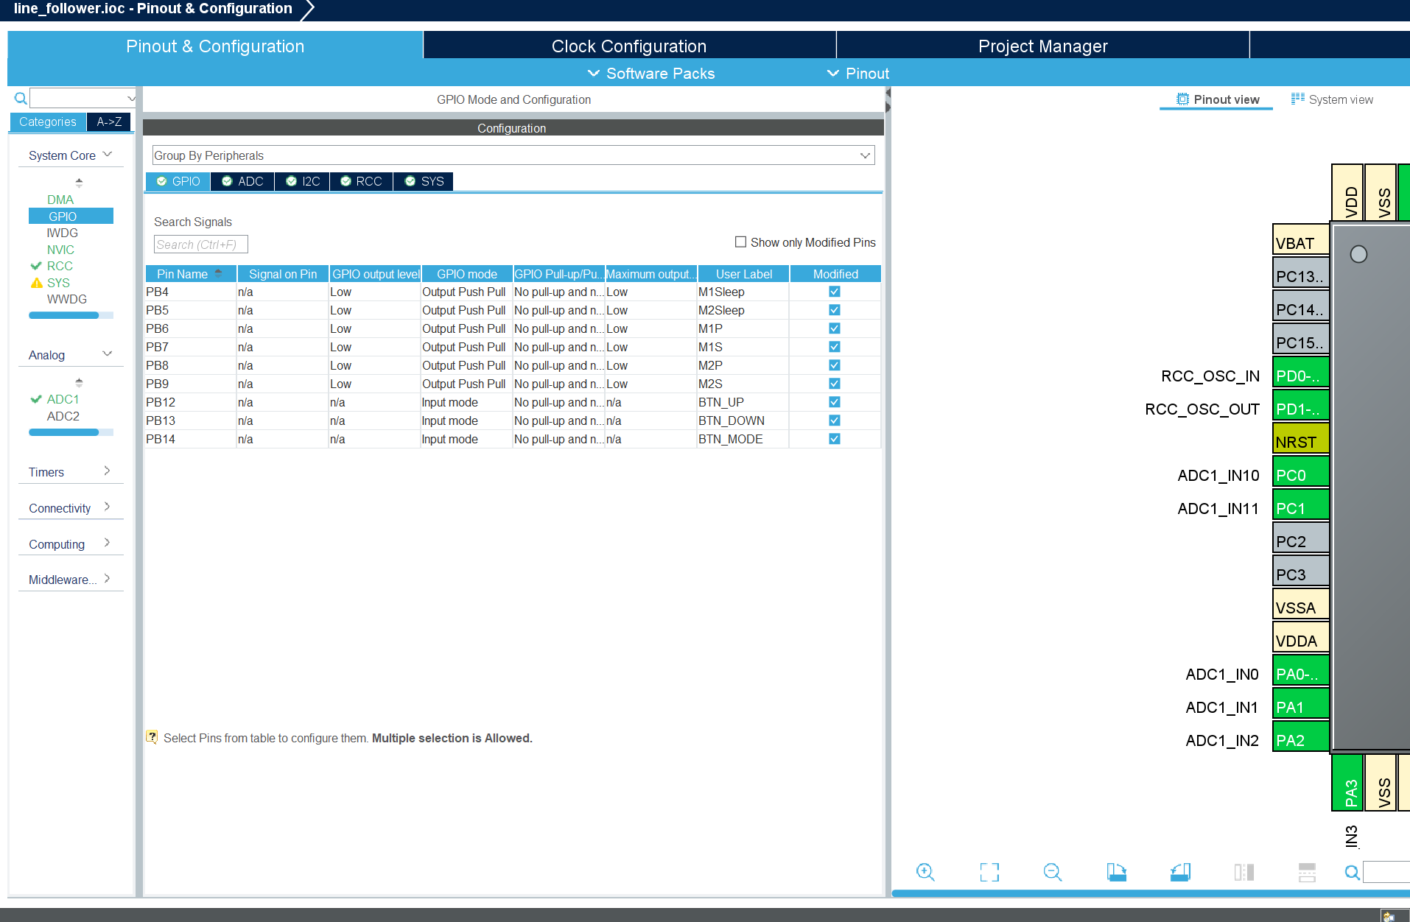Screen dimensions: 1410x922
Task: Open the Pinout dropdown menu
Action: coord(858,74)
